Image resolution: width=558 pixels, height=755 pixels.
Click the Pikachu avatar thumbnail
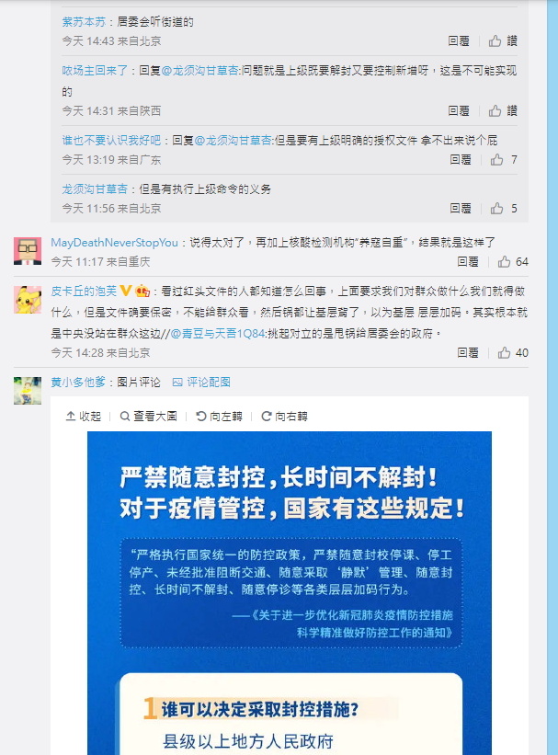28,300
